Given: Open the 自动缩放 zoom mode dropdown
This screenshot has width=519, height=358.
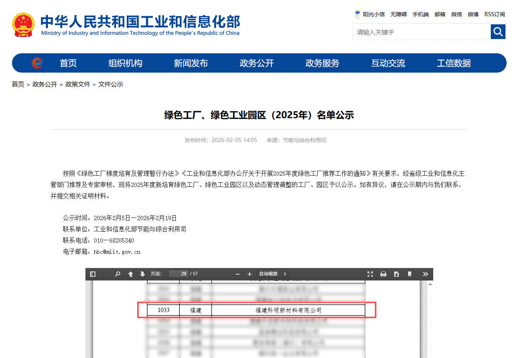Looking at the screenshot, I should coord(272,274).
